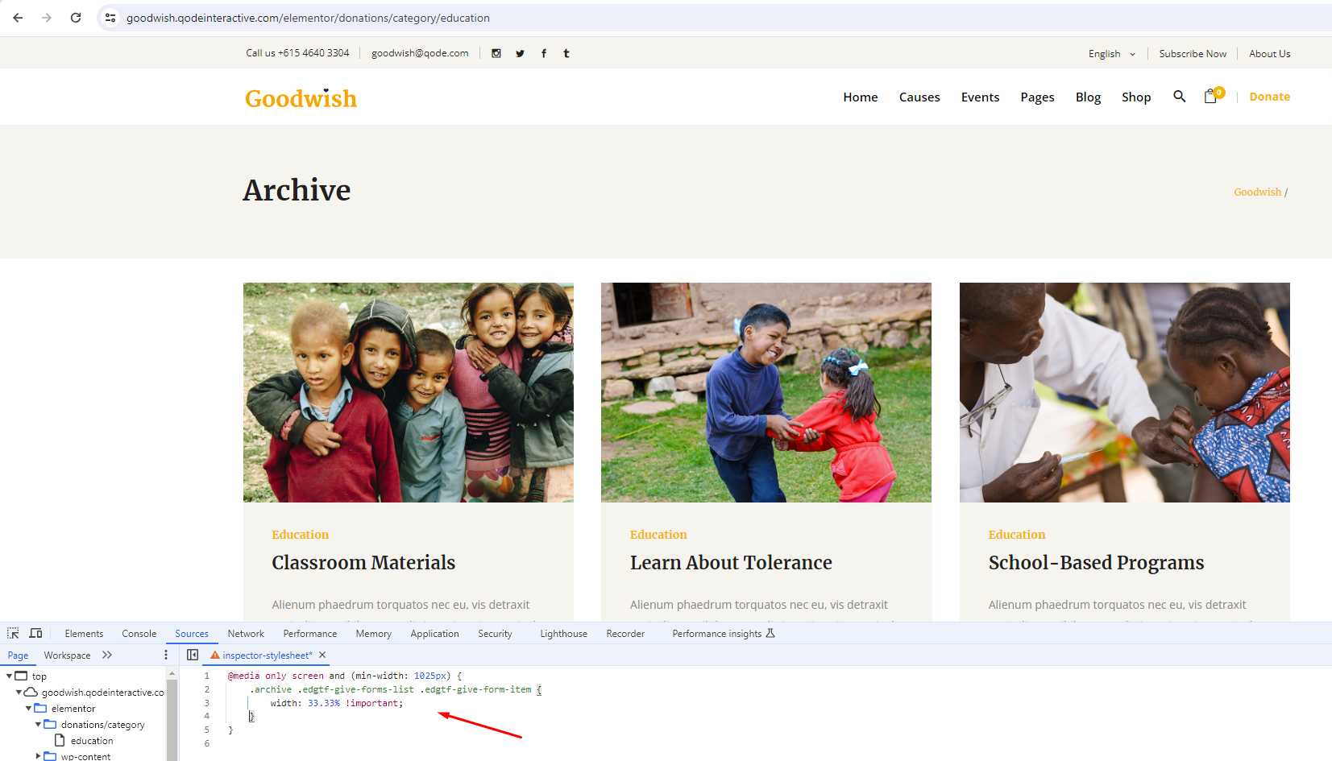
Task: Switch to Memory tab
Action: click(374, 634)
